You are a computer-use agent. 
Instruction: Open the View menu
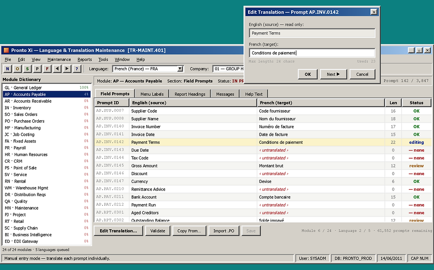tap(36, 60)
